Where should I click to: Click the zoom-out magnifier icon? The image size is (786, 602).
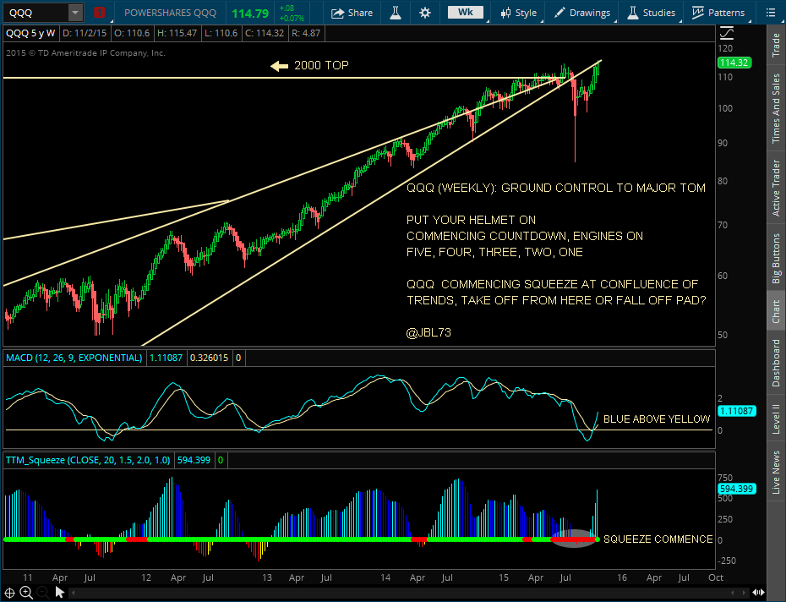(x=41, y=592)
